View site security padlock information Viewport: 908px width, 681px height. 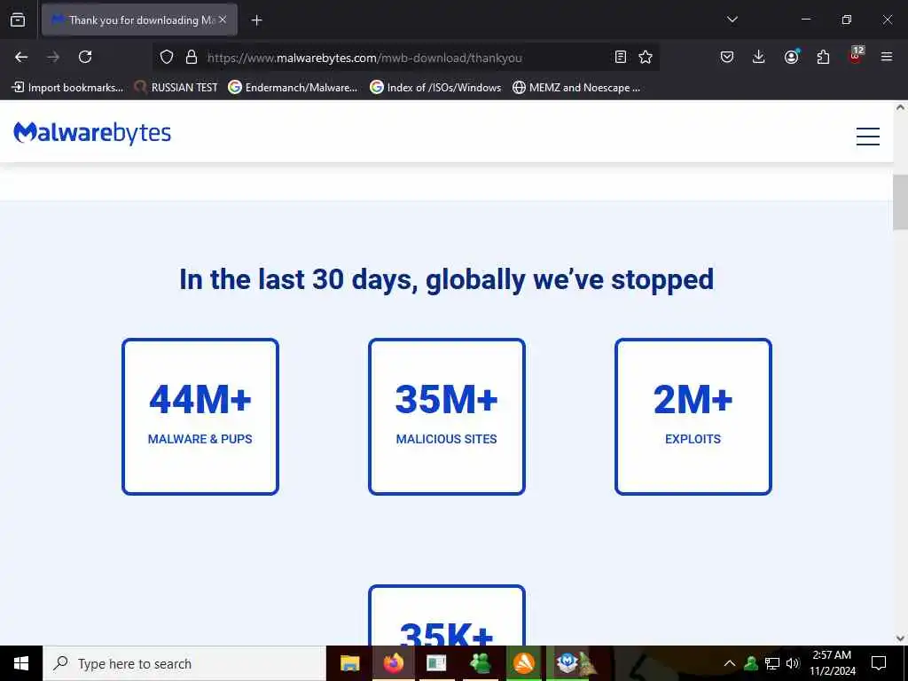[192, 57]
